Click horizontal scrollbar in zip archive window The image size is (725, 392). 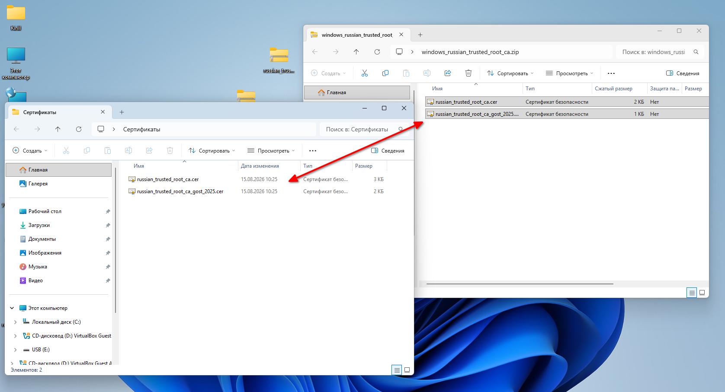[520, 284]
